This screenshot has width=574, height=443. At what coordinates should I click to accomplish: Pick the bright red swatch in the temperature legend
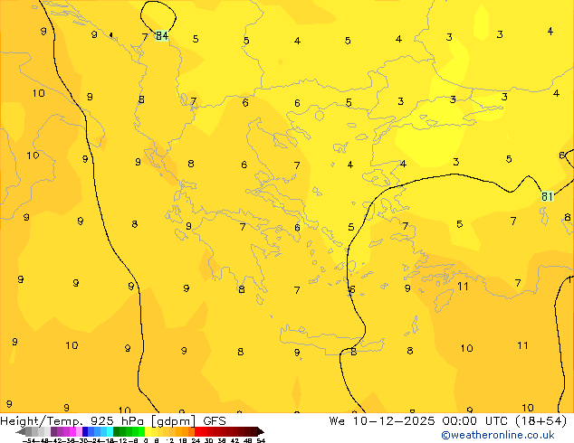(x=197, y=432)
